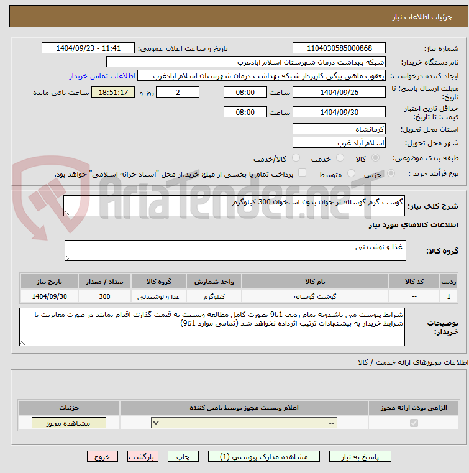Click the شرح کلی نیاز text area
469x473 pixels.
click(x=234, y=206)
